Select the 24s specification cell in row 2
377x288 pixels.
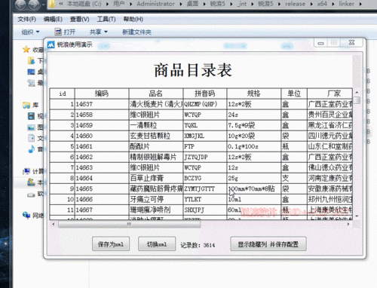point(253,115)
